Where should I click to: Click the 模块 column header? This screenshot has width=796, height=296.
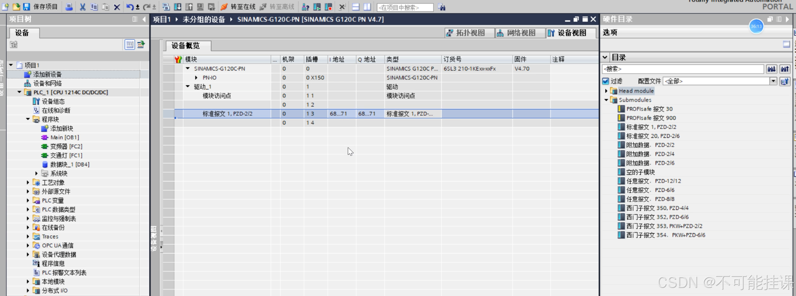[x=227, y=59]
